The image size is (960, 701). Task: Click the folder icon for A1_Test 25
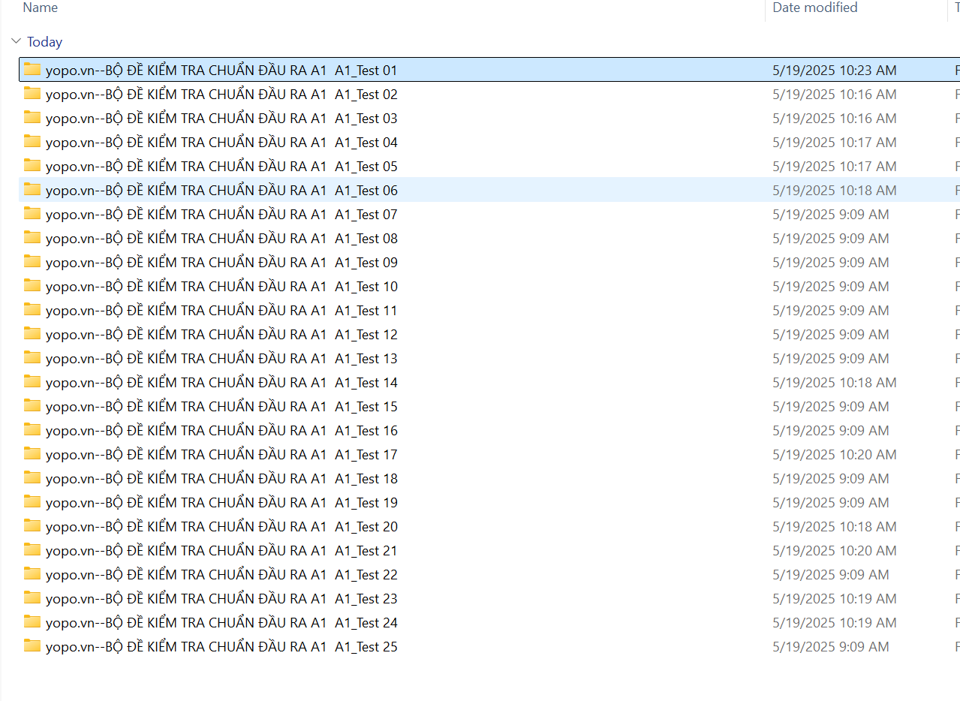[32, 646]
